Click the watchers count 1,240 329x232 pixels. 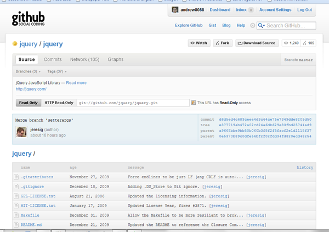291,43
